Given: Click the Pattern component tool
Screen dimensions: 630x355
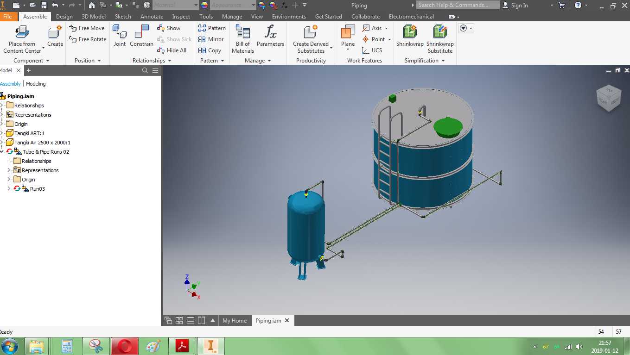Looking at the screenshot, I should click(212, 28).
